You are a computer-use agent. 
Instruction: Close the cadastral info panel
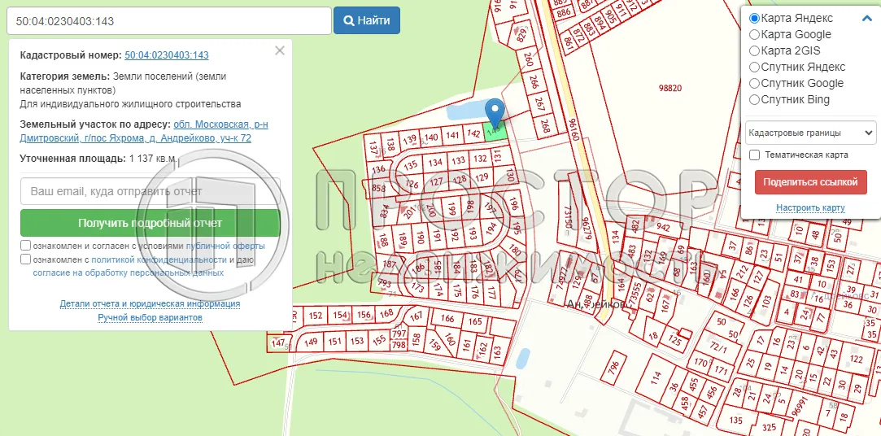tap(280, 50)
